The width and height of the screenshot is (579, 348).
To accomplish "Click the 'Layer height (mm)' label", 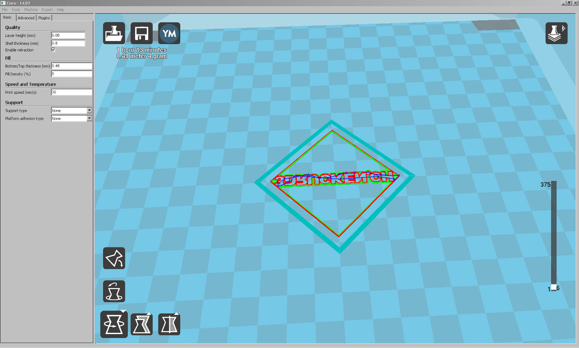I will tap(20, 36).
